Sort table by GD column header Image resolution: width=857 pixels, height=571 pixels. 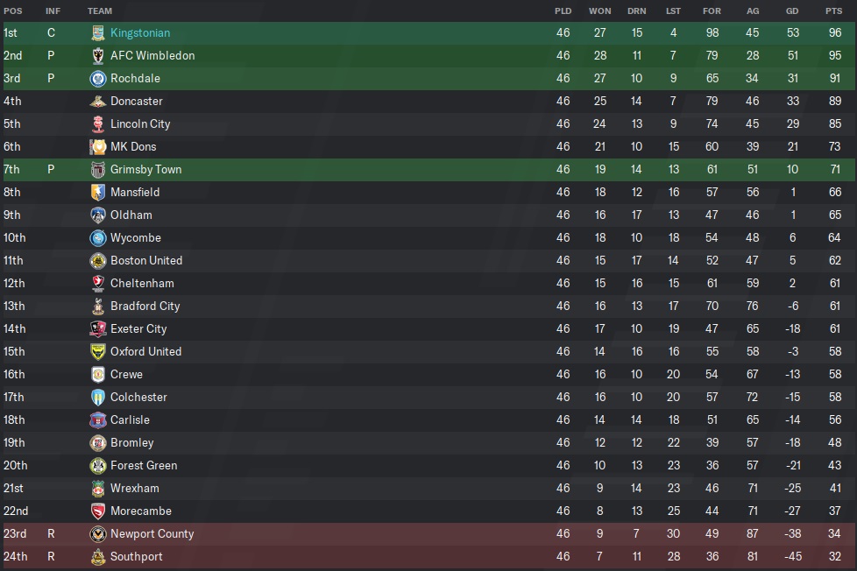point(791,11)
